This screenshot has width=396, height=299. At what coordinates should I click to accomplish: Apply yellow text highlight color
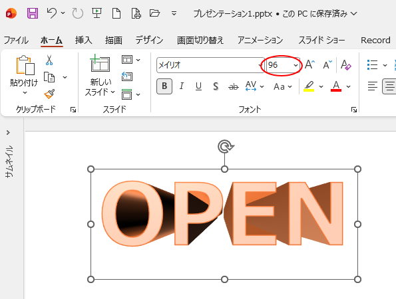(x=309, y=86)
